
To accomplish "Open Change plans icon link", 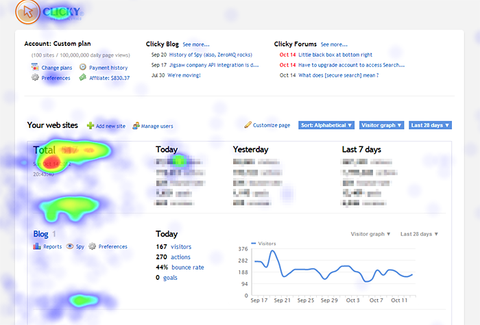I will [x=35, y=68].
